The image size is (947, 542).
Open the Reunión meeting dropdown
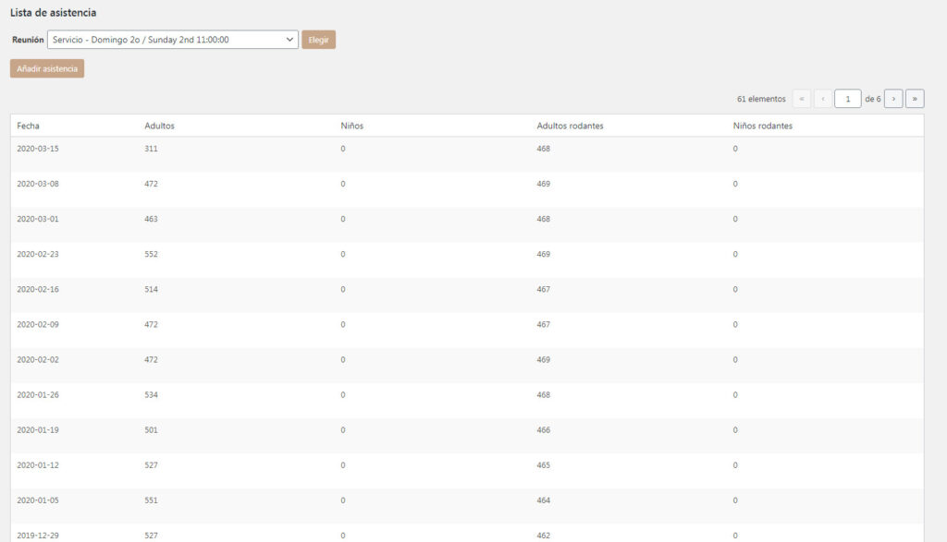pos(172,40)
